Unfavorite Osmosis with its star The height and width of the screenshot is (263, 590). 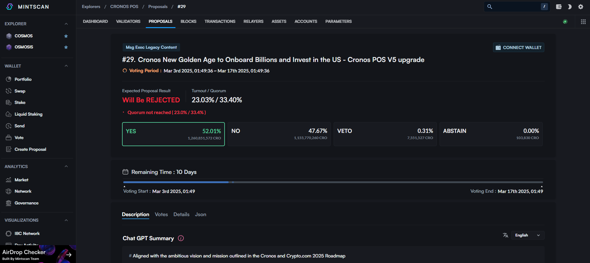66,47
